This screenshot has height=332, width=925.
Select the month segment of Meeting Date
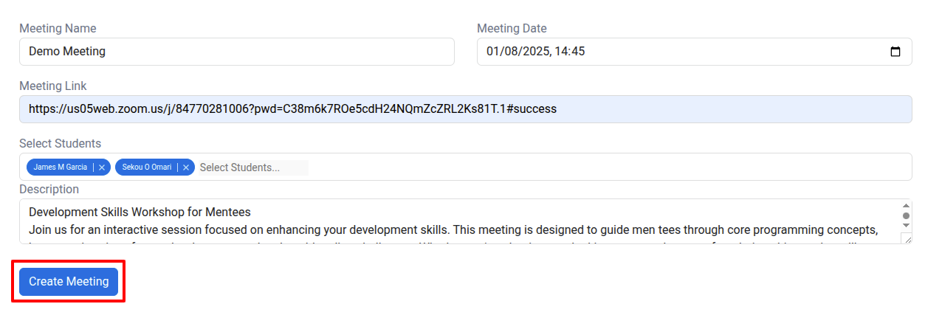tap(511, 52)
